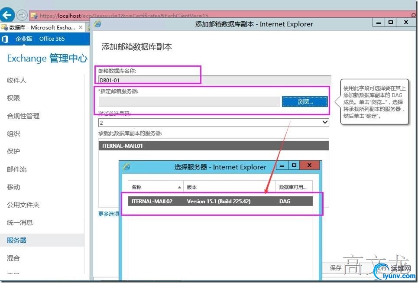Viewport: 418px width, 283px height.
Task: Click the 邮箱数据库名称 field containing DB01-01
Action: point(214,80)
